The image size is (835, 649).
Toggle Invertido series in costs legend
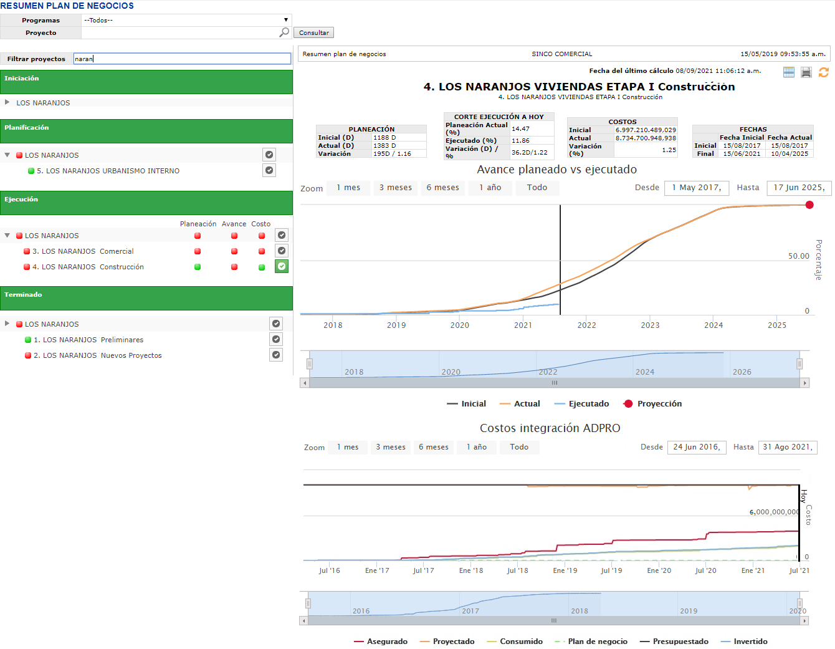click(744, 642)
